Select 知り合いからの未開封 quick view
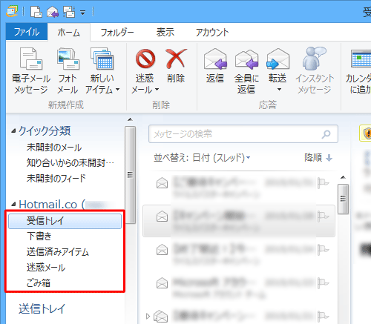The height and width of the screenshot is (324, 371). point(70,163)
